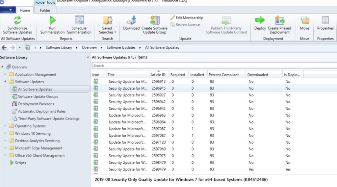Click Synchronize Software Updates icon
The image size is (337, 187).
tap(17, 21)
